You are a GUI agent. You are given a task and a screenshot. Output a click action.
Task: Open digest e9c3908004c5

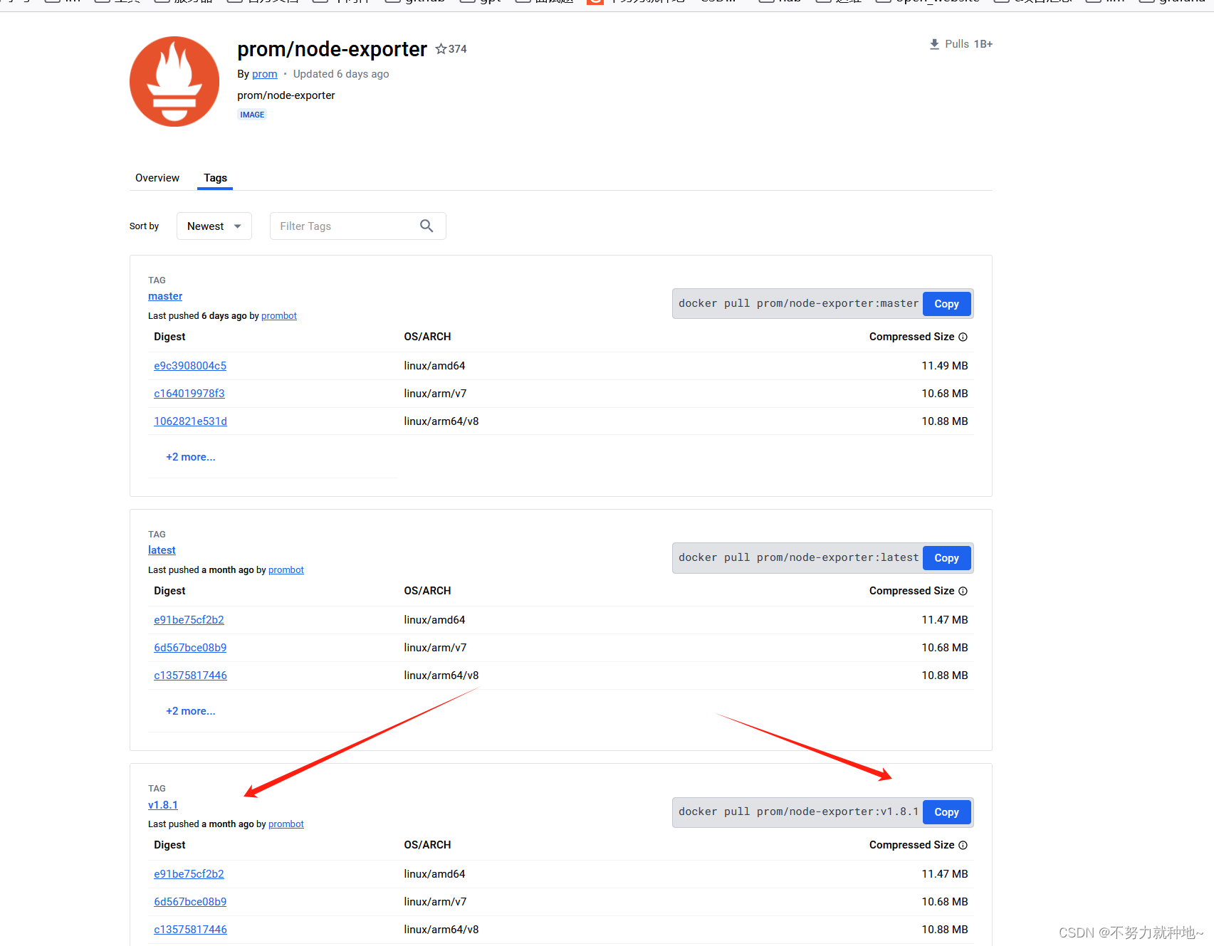190,366
